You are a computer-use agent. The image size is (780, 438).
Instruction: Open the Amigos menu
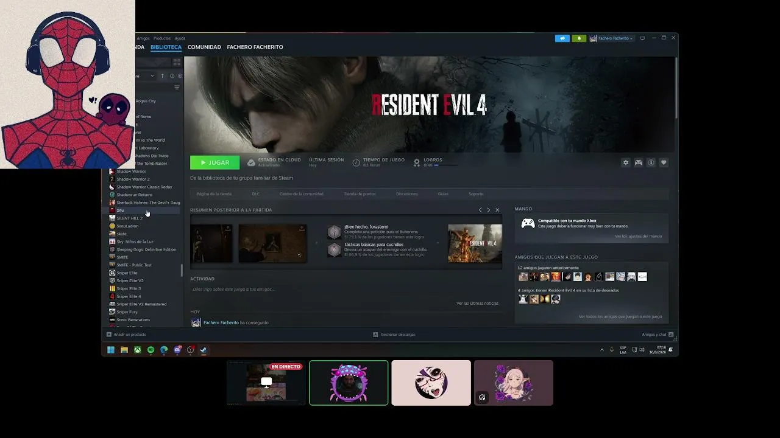click(143, 38)
